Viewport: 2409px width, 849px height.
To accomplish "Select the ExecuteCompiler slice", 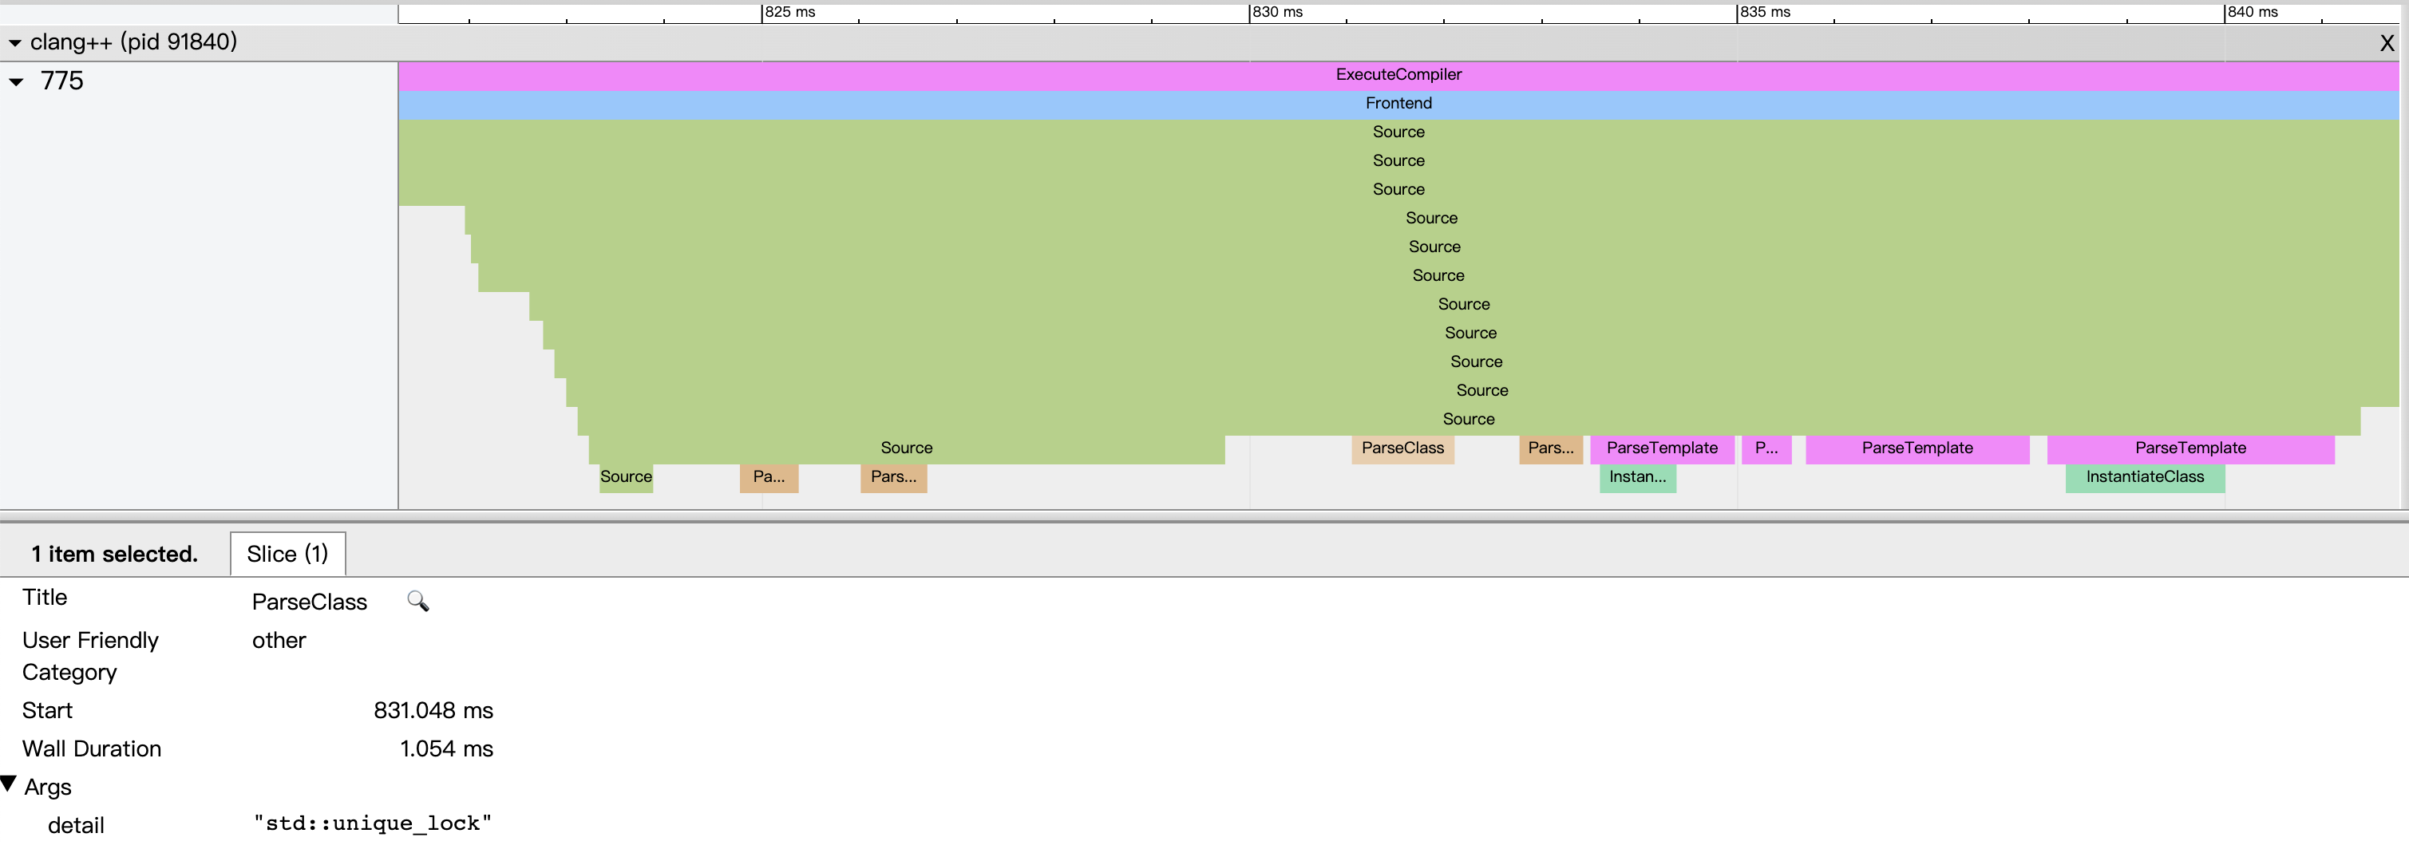I will pos(1397,75).
